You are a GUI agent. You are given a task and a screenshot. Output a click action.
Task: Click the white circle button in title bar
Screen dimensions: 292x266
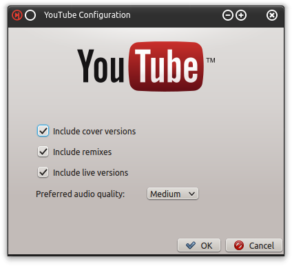(30, 15)
